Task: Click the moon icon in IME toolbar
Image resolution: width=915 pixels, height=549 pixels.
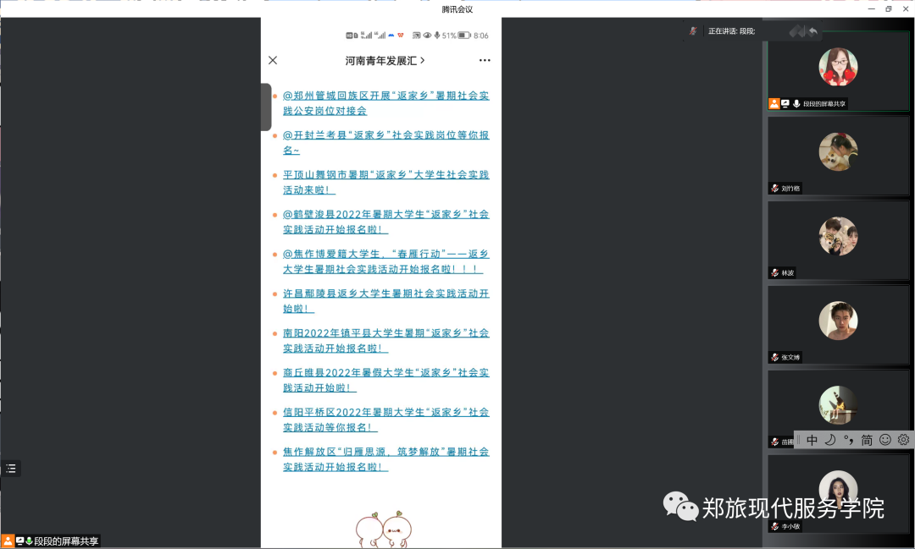Action: [x=830, y=440]
